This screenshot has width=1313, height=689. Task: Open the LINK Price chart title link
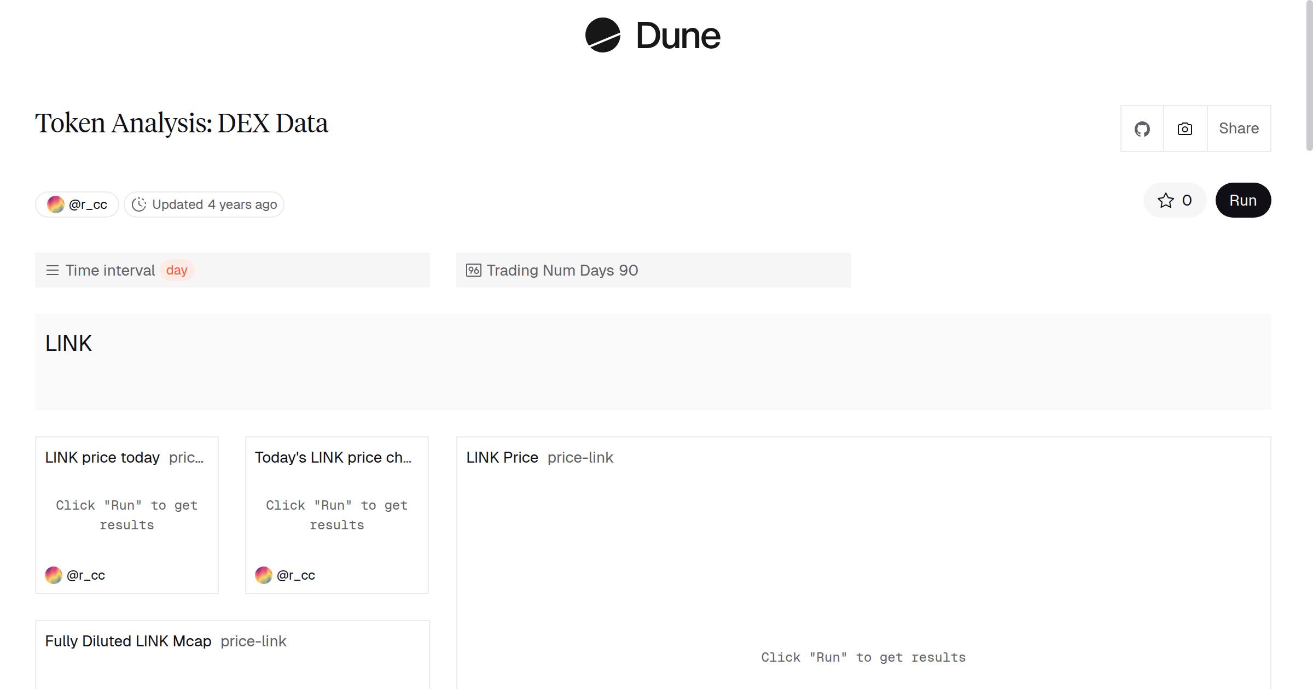pos(502,457)
